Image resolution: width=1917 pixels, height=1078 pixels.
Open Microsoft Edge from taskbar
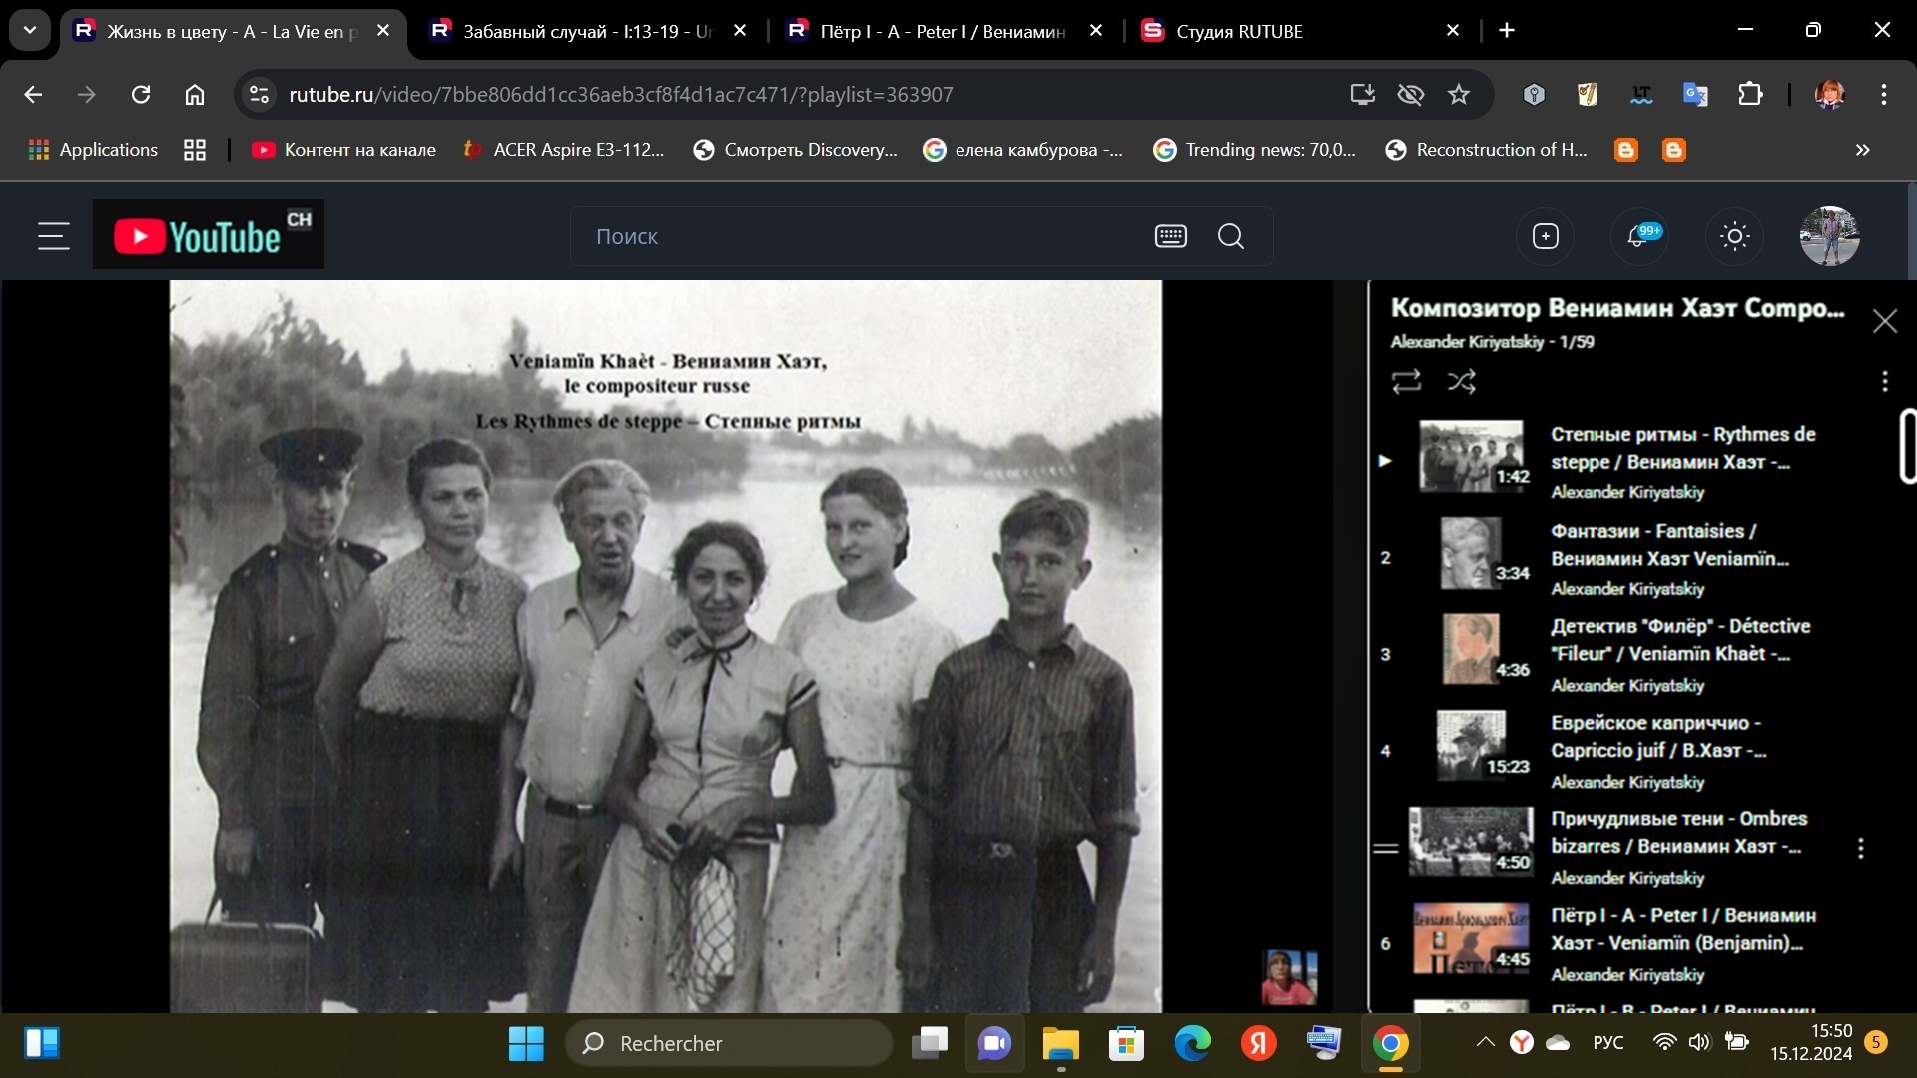(x=1192, y=1044)
